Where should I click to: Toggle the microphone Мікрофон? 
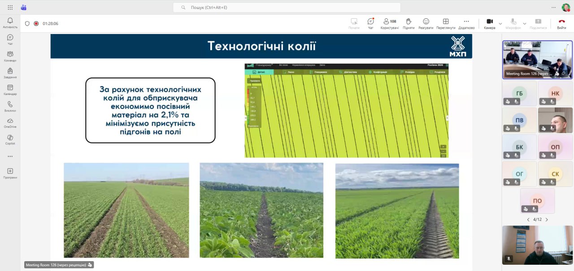(513, 23)
